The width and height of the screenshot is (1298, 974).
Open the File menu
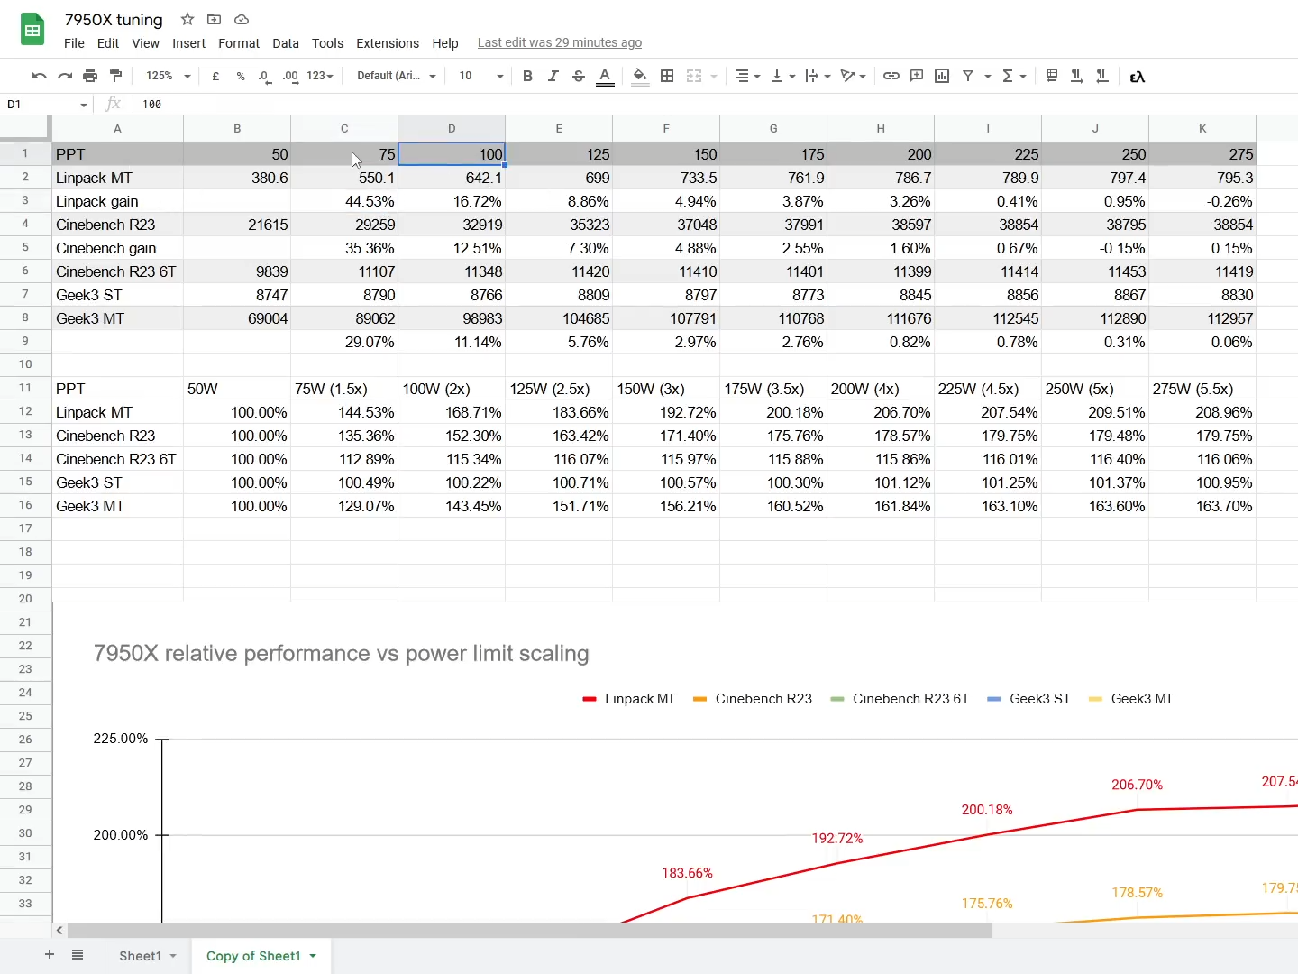tap(75, 43)
